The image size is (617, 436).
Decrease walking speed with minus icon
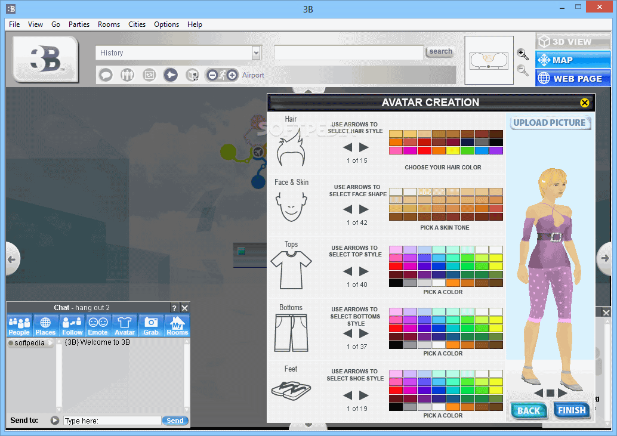point(212,75)
